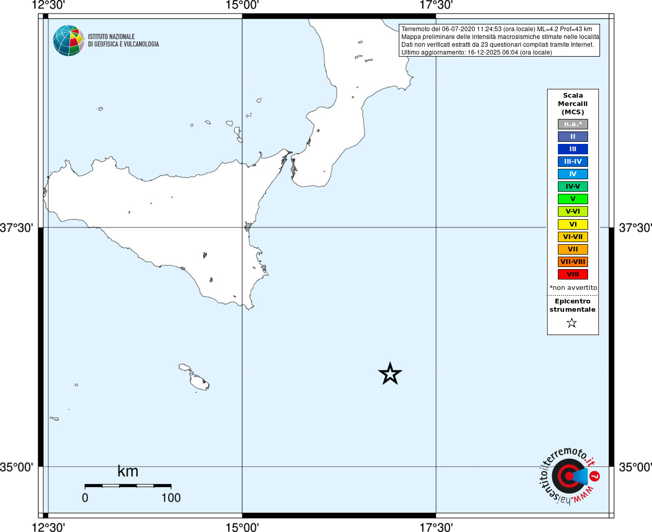Select the n.a.* gray legend swatch
Image resolution: width=652 pixels, height=532 pixels.
coord(573,124)
